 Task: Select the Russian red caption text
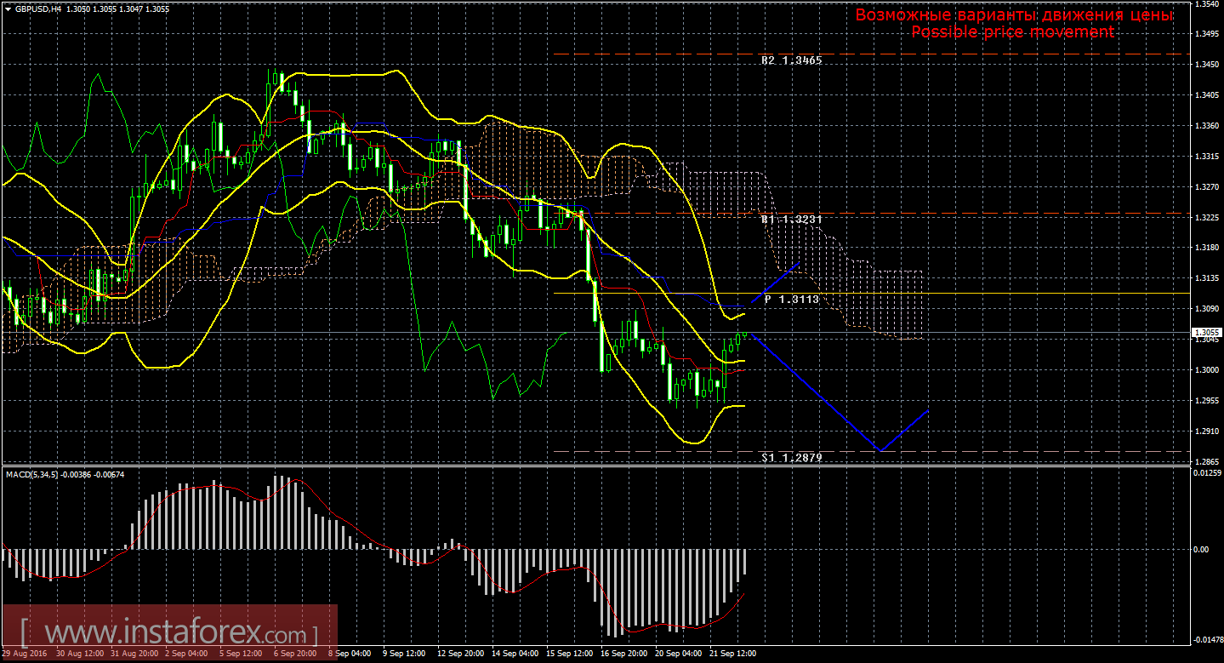point(1014,15)
